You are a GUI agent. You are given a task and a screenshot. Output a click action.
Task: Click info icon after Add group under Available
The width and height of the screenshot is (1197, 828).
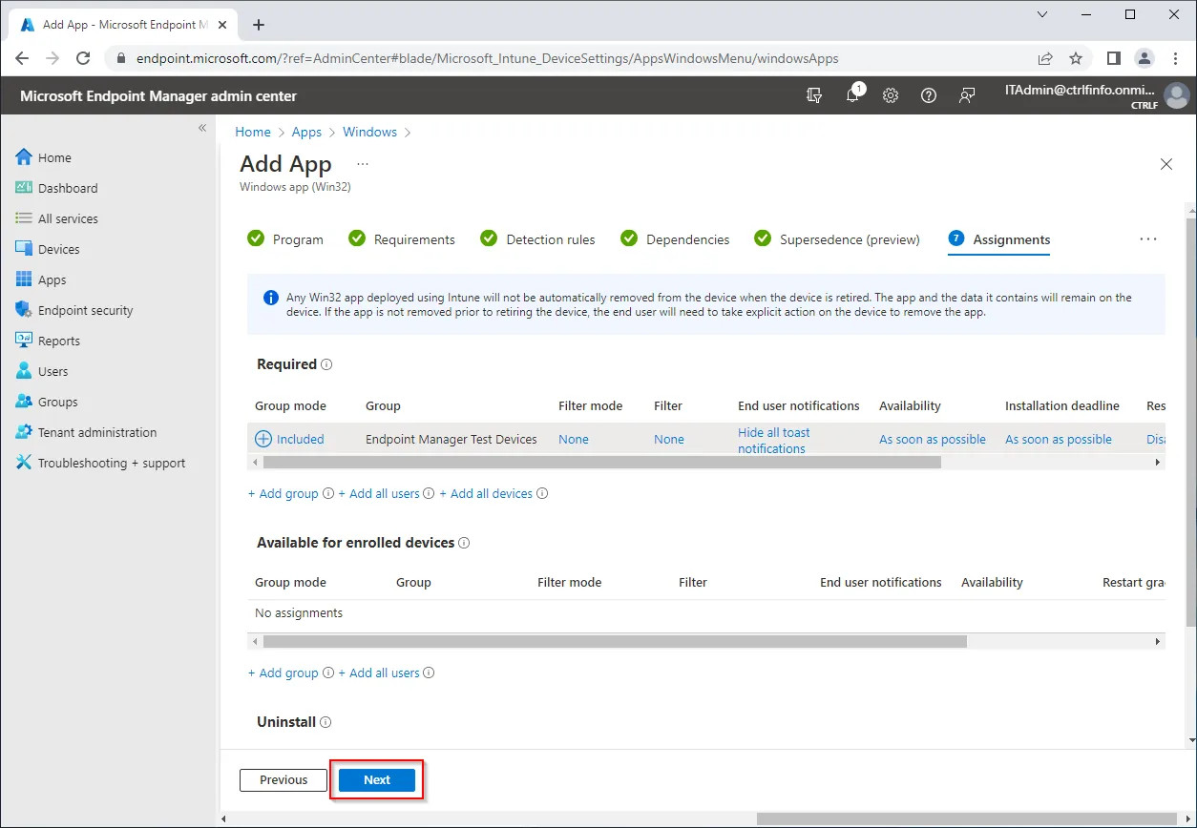tap(328, 673)
